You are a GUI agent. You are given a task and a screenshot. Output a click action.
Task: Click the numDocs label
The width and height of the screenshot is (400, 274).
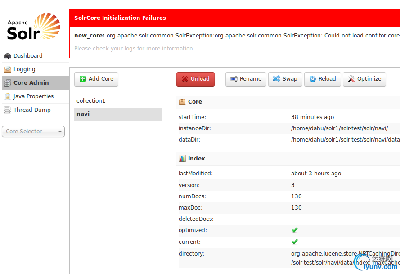click(x=192, y=196)
